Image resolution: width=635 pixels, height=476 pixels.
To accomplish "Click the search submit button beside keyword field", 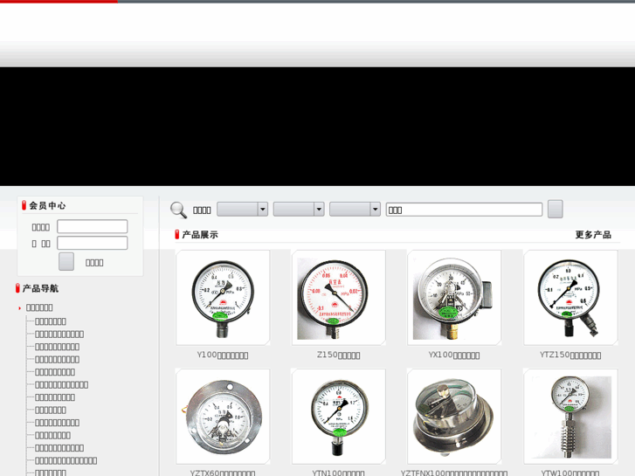I will (556, 209).
